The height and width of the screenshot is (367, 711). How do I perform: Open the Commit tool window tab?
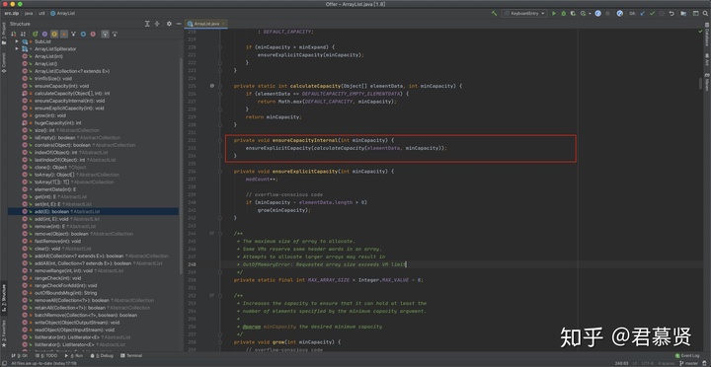pos(4,63)
